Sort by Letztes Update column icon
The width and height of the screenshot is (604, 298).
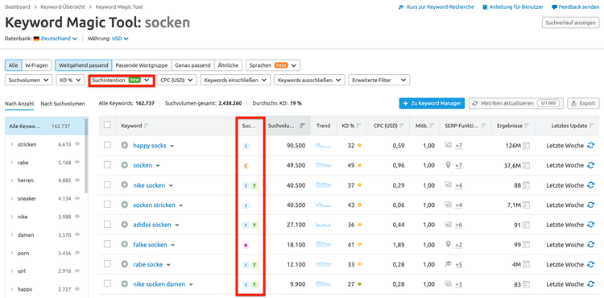592,126
